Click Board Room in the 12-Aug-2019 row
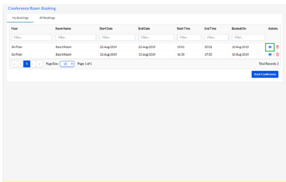 [x=63, y=54]
